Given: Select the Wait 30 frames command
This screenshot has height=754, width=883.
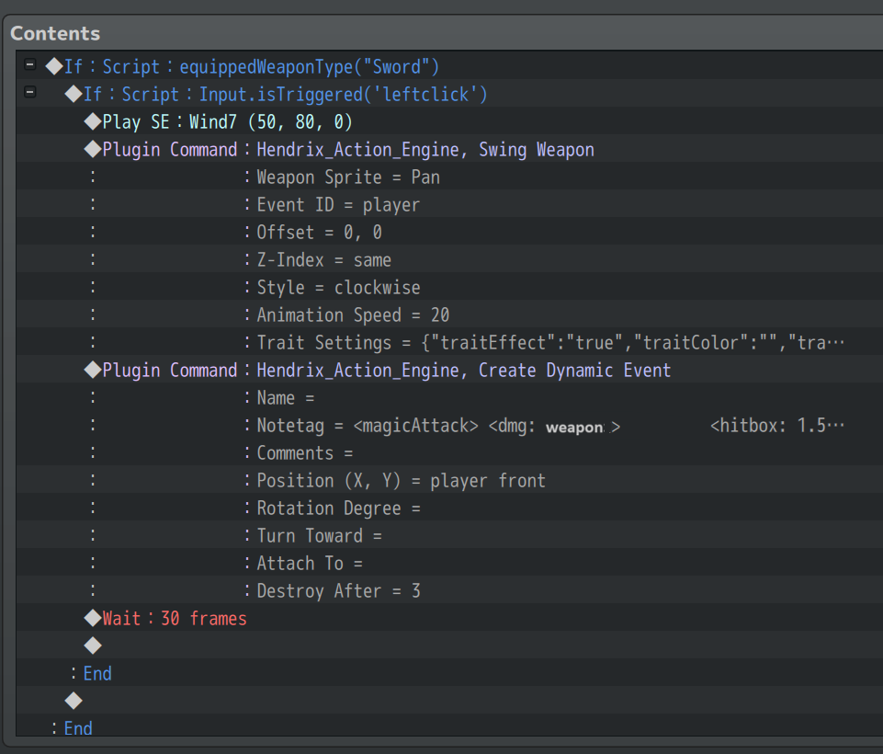Looking at the screenshot, I should click(449, 618).
